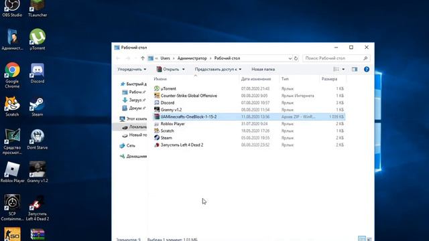The image size is (429, 241).
Task: Open Granny v1.2 desktop icon
Action: pos(38,172)
